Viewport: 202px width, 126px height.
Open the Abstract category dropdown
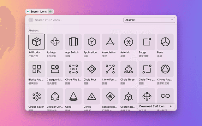tap(149, 20)
